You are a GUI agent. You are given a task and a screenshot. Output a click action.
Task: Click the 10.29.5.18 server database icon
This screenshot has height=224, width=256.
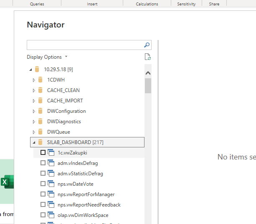pyautogui.click(x=37, y=70)
